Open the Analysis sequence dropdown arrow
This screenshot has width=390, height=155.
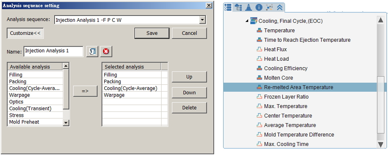coord(203,20)
